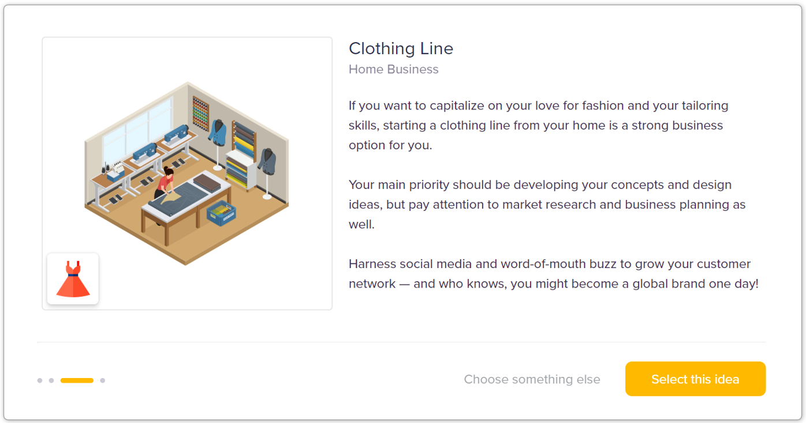Click the window in the workshop illustration
The width and height of the screenshot is (806, 423).
coord(137,130)
